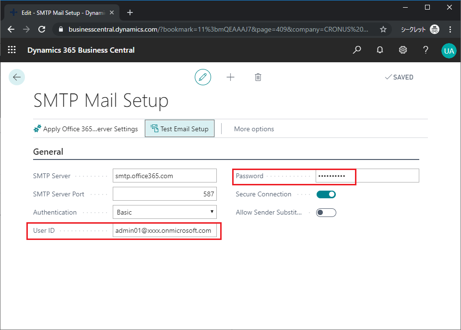
Task: Maximize the browser window
Action: coord(427,7)
